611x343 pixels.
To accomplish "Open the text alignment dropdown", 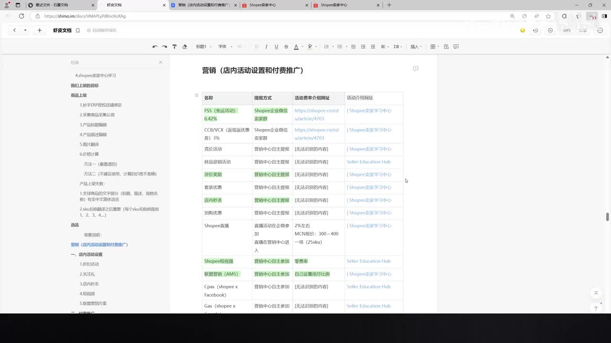I will [385, 47].
